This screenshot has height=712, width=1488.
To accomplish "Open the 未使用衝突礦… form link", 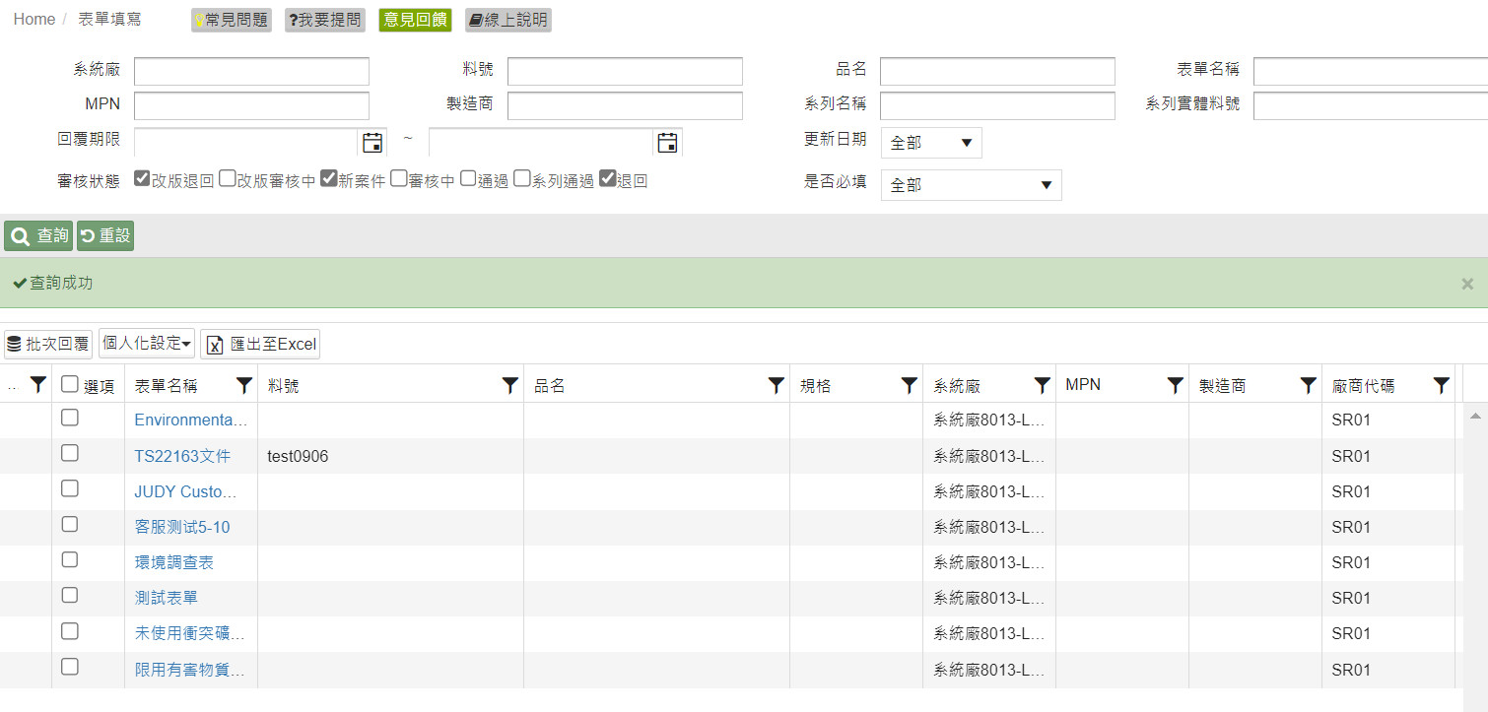I will (x=190, y=634).
